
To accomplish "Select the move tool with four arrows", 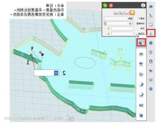I will (151, 52).
